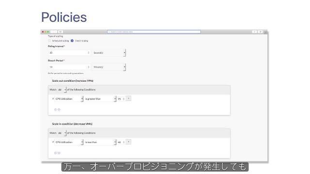Select the Scheduled scaling radio option
The width and height of the screenshot is (310, 174).
point(49,41)
